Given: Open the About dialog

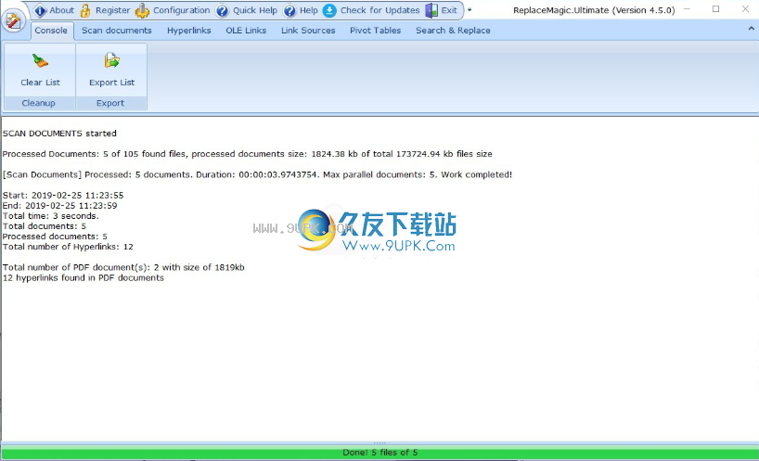Looking at the screenshot, I should tap(54, 10).
